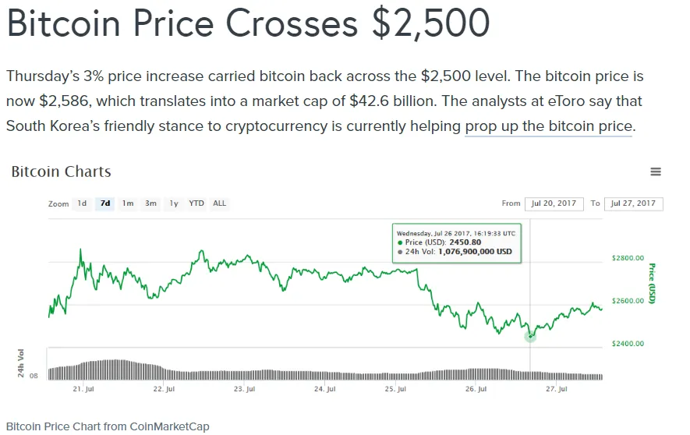Open 'prop up the bitcoin price' link
690x435 pixels.
549,126
